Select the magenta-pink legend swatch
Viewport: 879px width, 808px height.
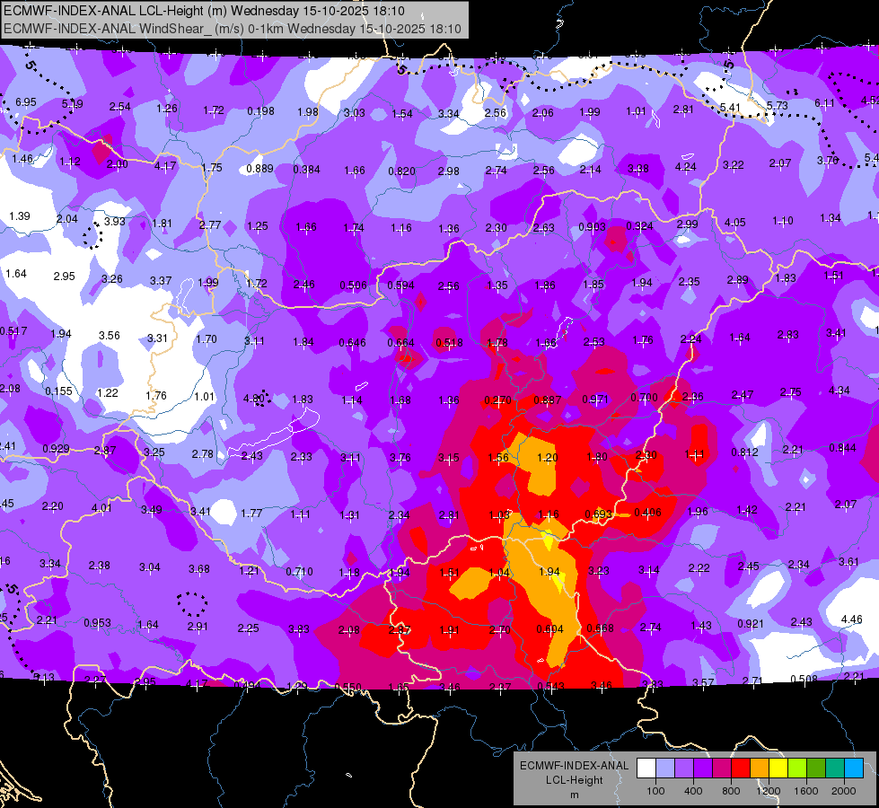coord(722,768)
